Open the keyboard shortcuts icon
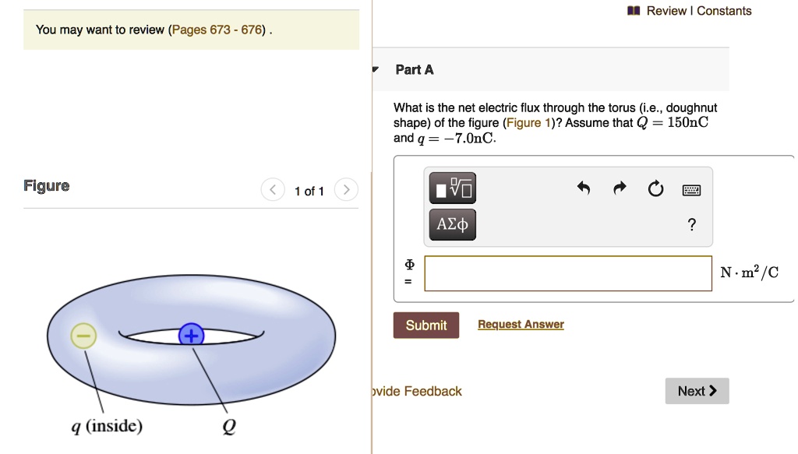The width and height of the screenshot is (798, 454). 691,190
